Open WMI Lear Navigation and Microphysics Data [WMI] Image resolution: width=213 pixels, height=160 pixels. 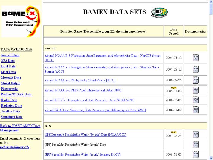pyautogui.click(x=95, y=110)
